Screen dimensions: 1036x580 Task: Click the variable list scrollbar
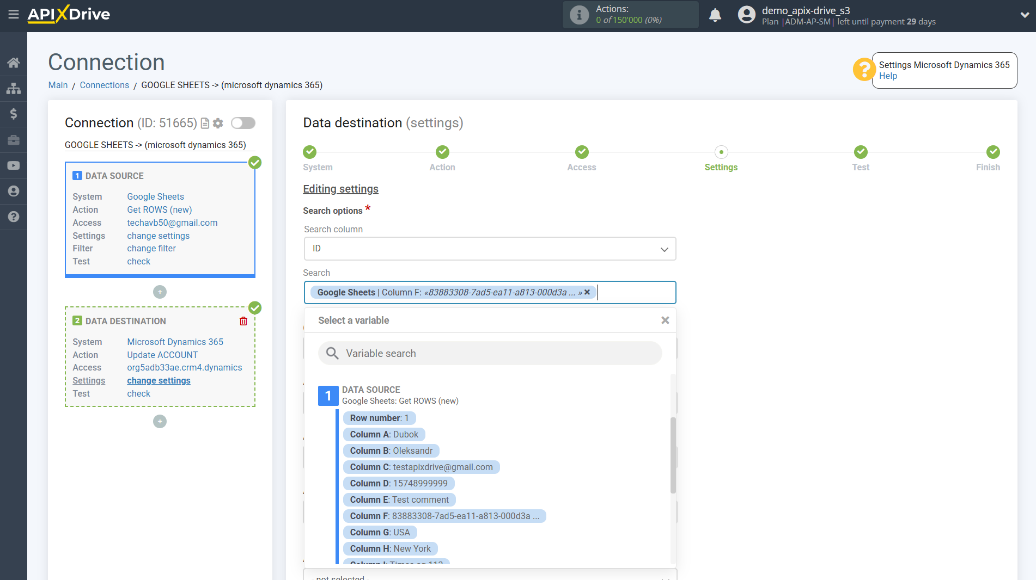pyautogui.click(x=673, y=455)
